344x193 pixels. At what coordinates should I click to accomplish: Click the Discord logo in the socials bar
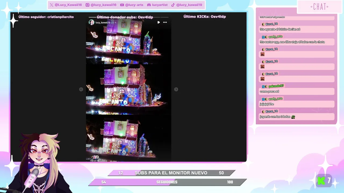point(149,5)
